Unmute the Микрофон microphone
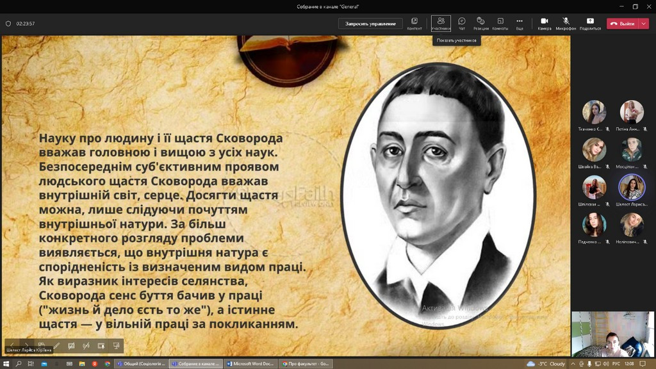The image size is (656, 369). (566, 23)
